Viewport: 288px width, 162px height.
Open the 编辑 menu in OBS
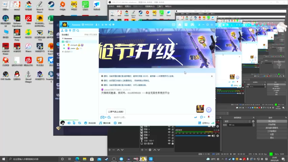click(120, 6)
